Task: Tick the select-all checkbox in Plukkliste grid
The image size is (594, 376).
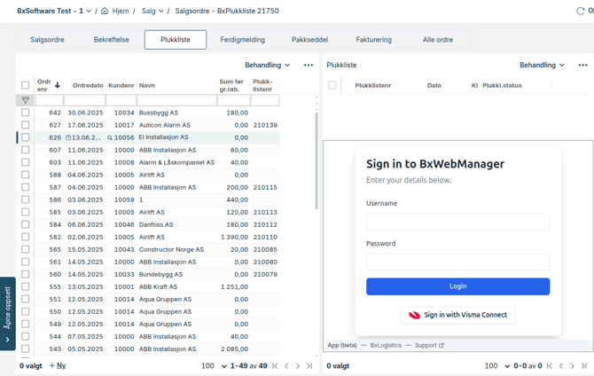Action: click(332, 85)
